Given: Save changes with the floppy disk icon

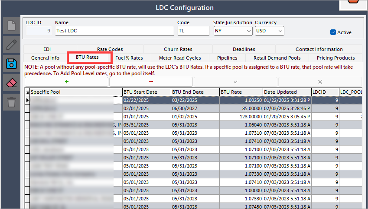Looking at the screenshot, I should (x=11, y=63).
